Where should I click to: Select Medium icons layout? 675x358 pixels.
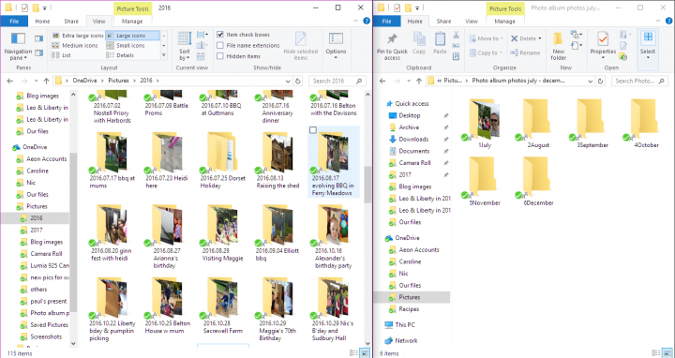pyautogui.click(x=75, y=45)
